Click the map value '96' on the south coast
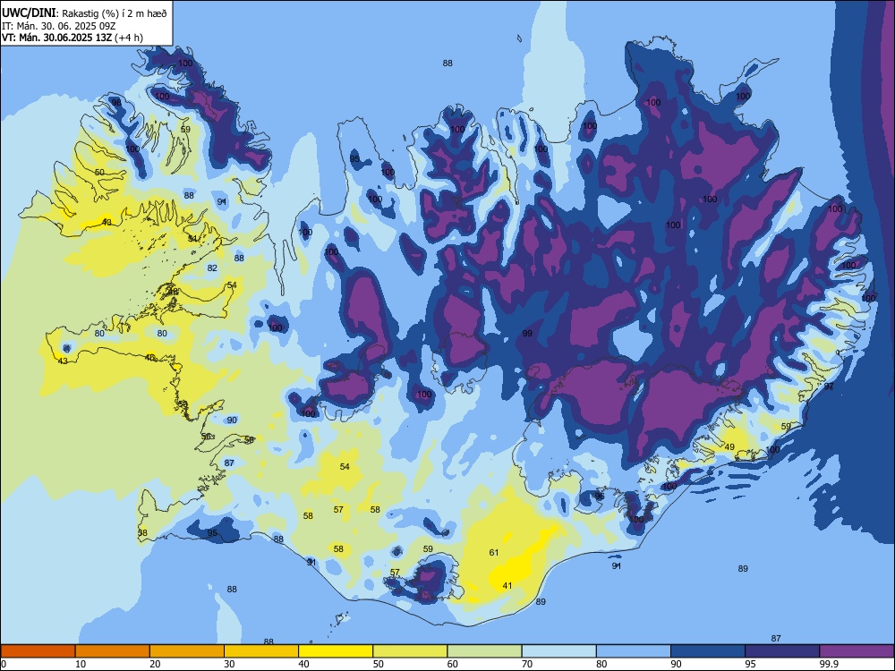This screenshot has height=671, width=895. 600,497
